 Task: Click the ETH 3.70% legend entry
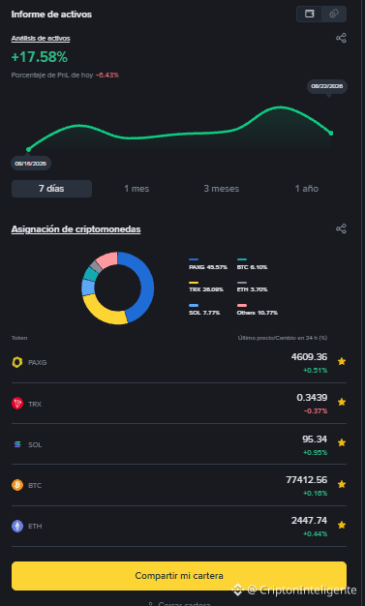[x=252, y=287]
